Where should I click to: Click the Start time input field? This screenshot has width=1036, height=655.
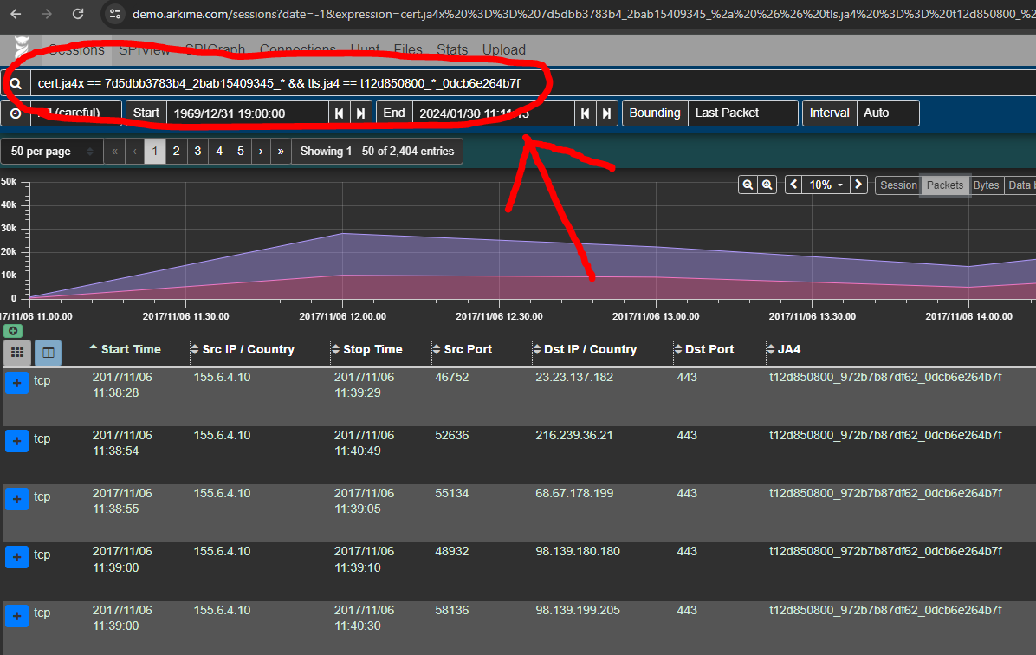[248, 113]
